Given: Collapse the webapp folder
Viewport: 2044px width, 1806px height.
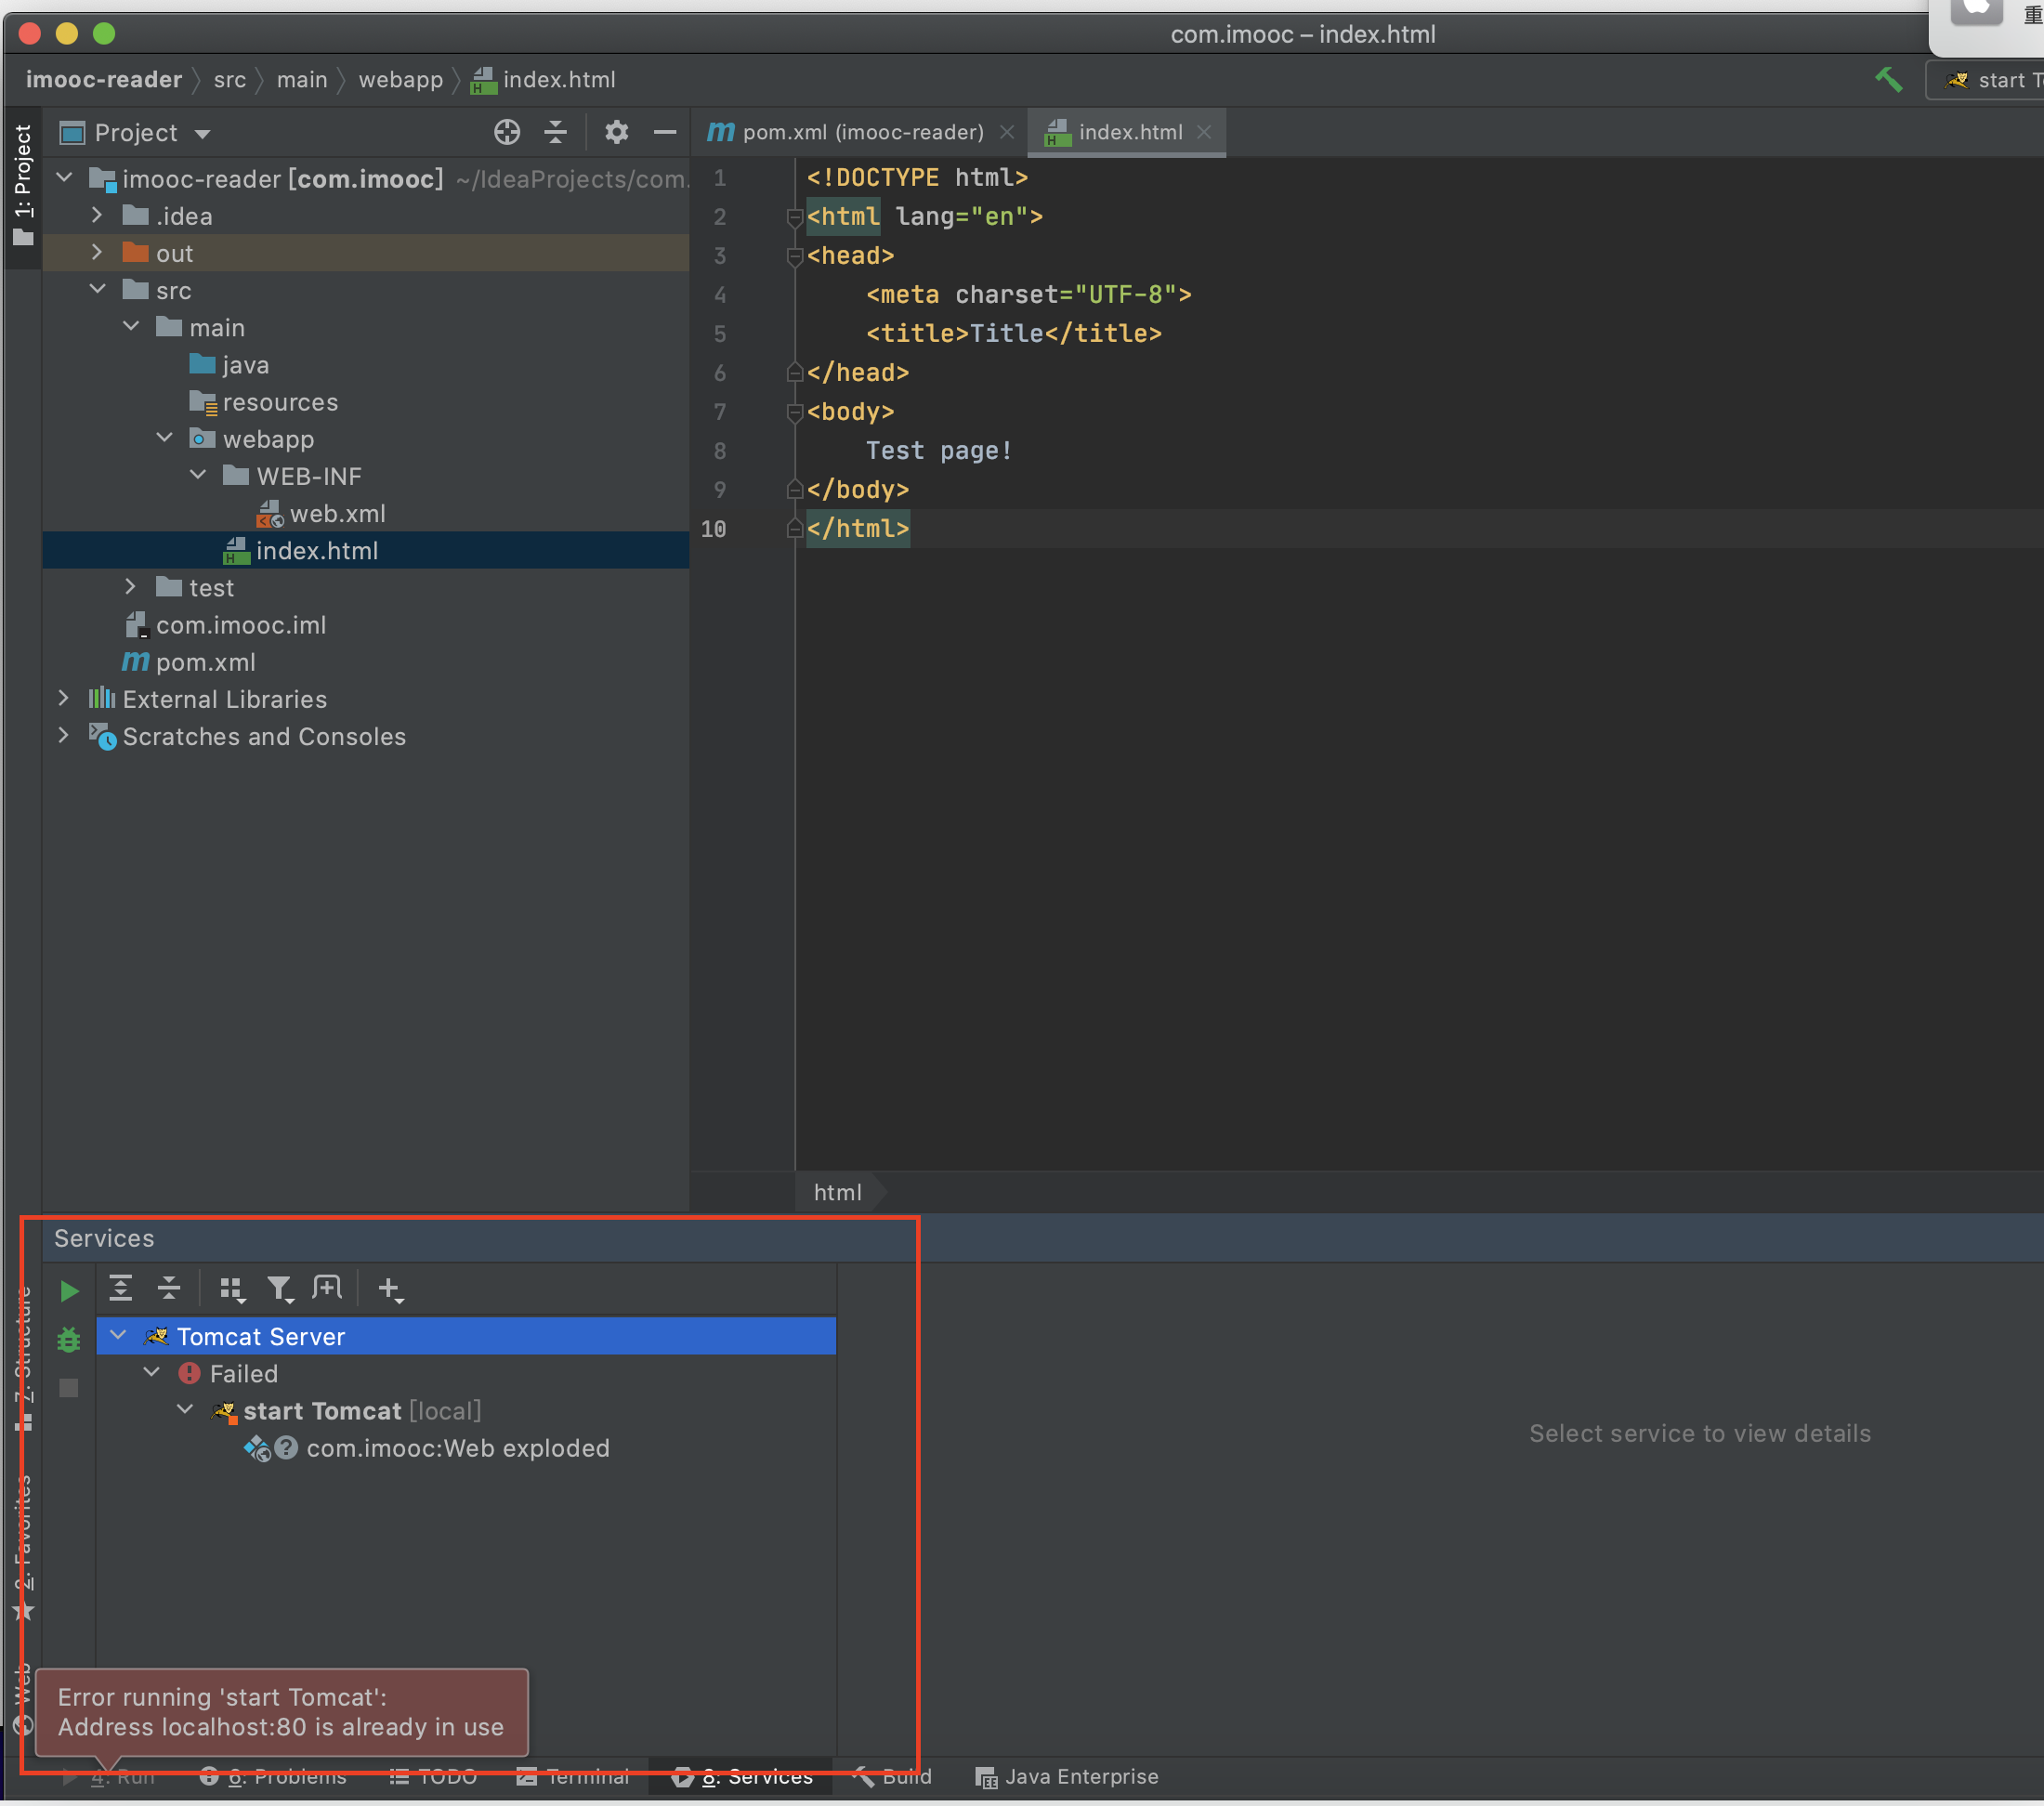Looking at the screenshot, I should [165, 438].
